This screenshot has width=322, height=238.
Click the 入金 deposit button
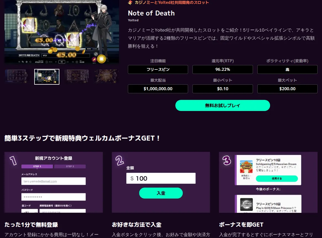tap(161, 193)
